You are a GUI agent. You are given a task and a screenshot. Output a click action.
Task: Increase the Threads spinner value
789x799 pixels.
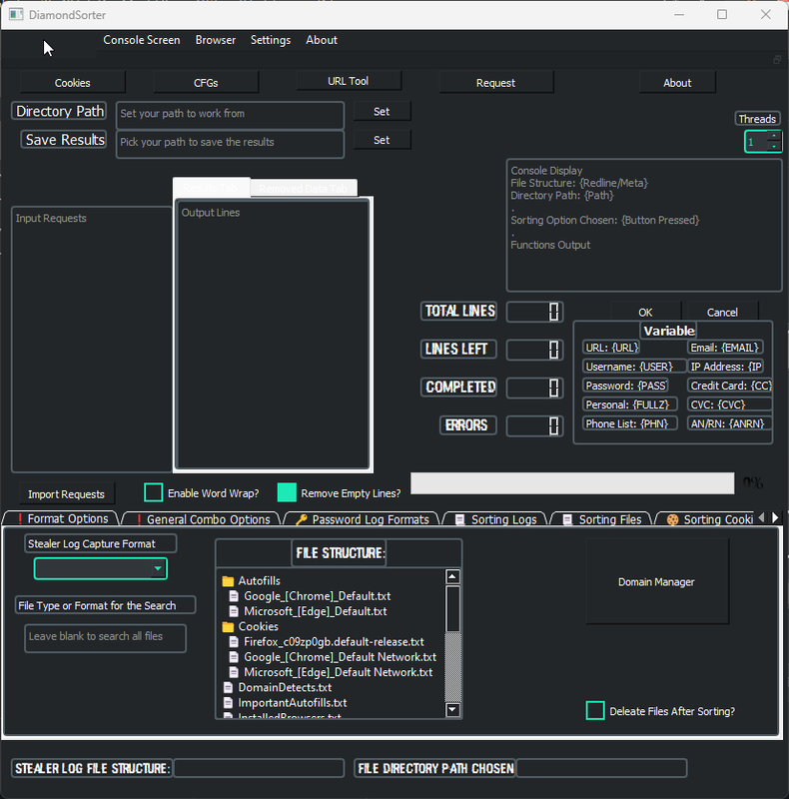774,136
